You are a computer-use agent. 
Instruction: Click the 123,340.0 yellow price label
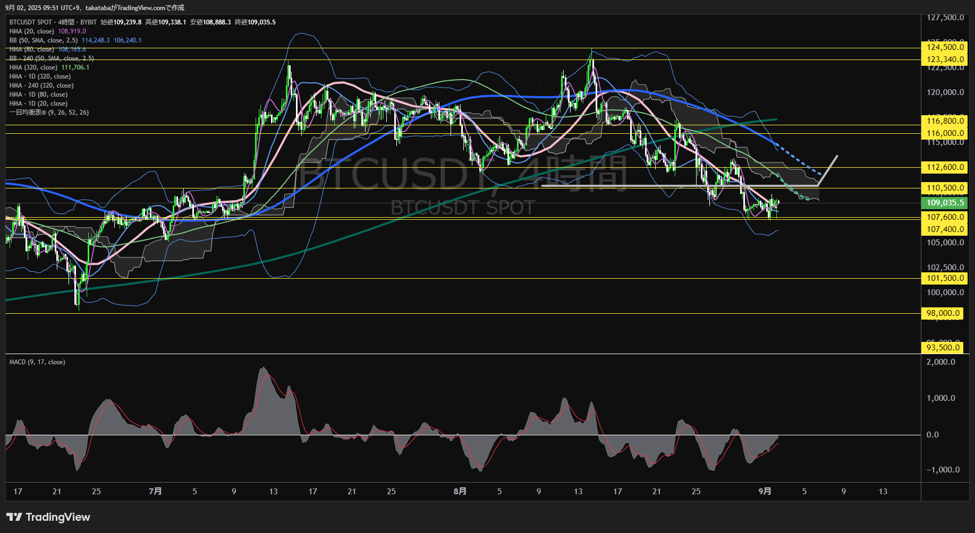click(945, 59)
